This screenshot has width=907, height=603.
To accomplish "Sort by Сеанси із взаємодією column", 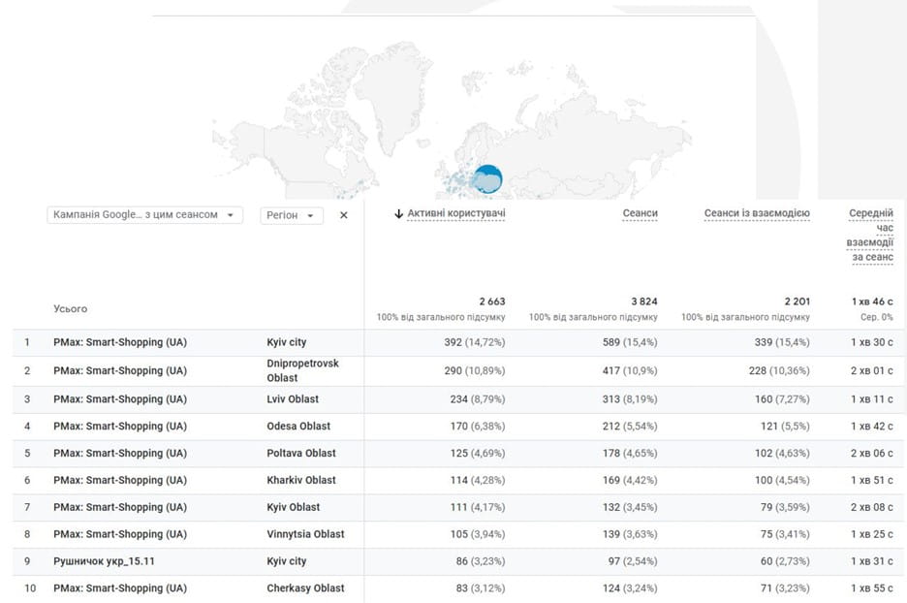I will pos(757,213).
